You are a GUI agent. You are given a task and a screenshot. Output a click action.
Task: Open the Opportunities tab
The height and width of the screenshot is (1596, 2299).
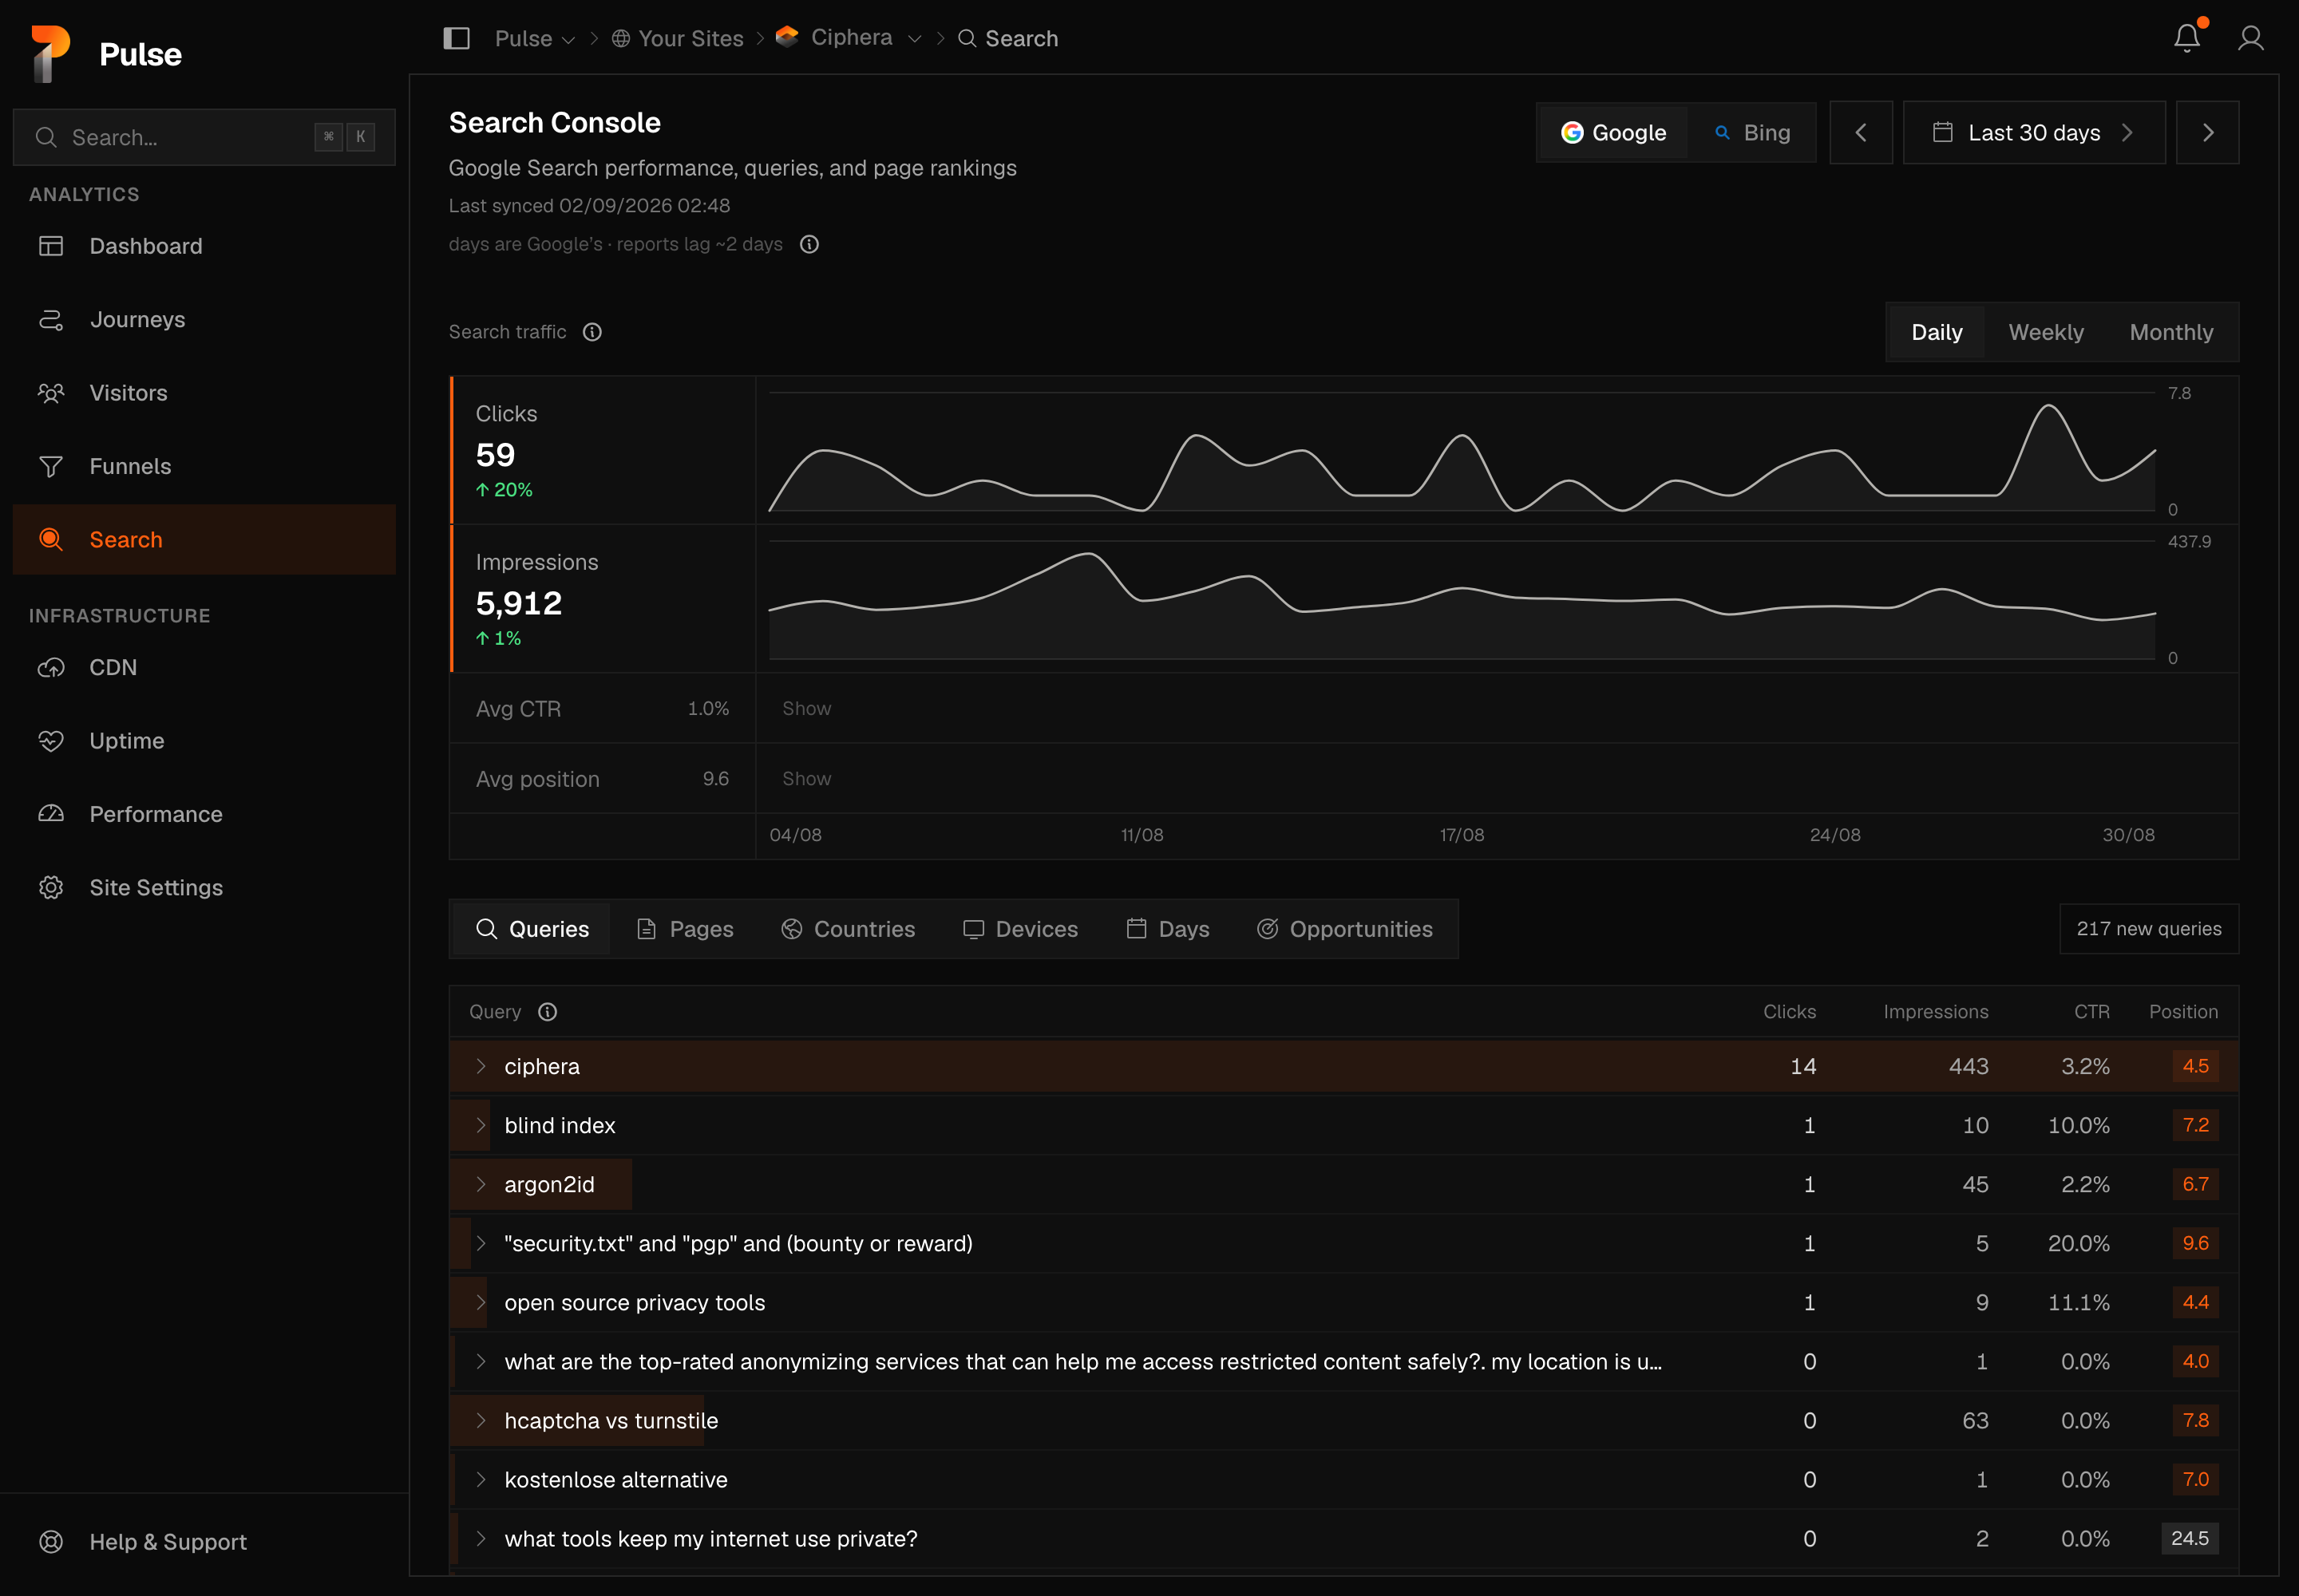coord(1344,929)
